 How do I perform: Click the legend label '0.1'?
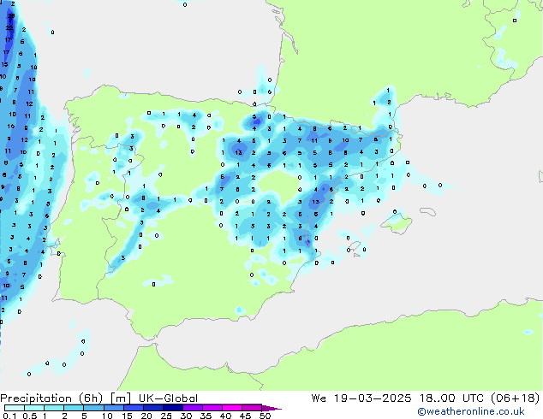tap(9, 416)
